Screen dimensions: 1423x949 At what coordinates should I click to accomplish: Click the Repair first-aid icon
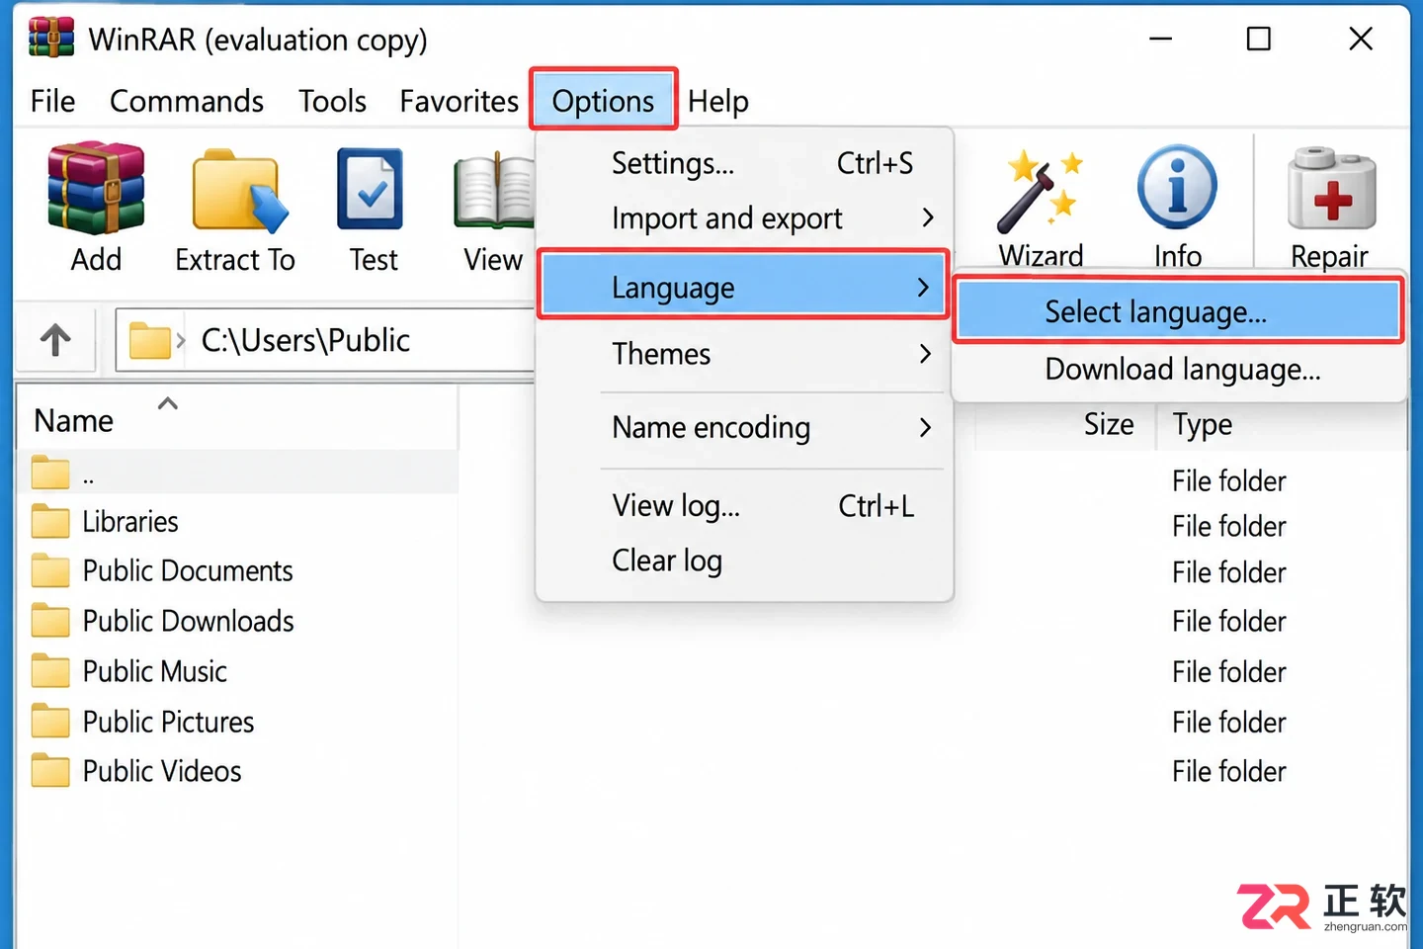coord(1331,189)
